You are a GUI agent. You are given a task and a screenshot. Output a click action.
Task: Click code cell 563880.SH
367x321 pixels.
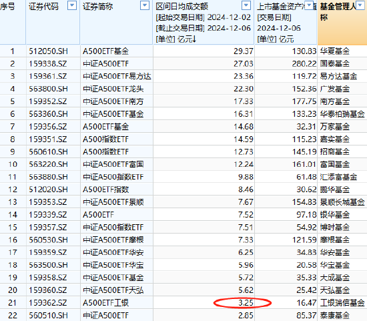coord(48,177)
